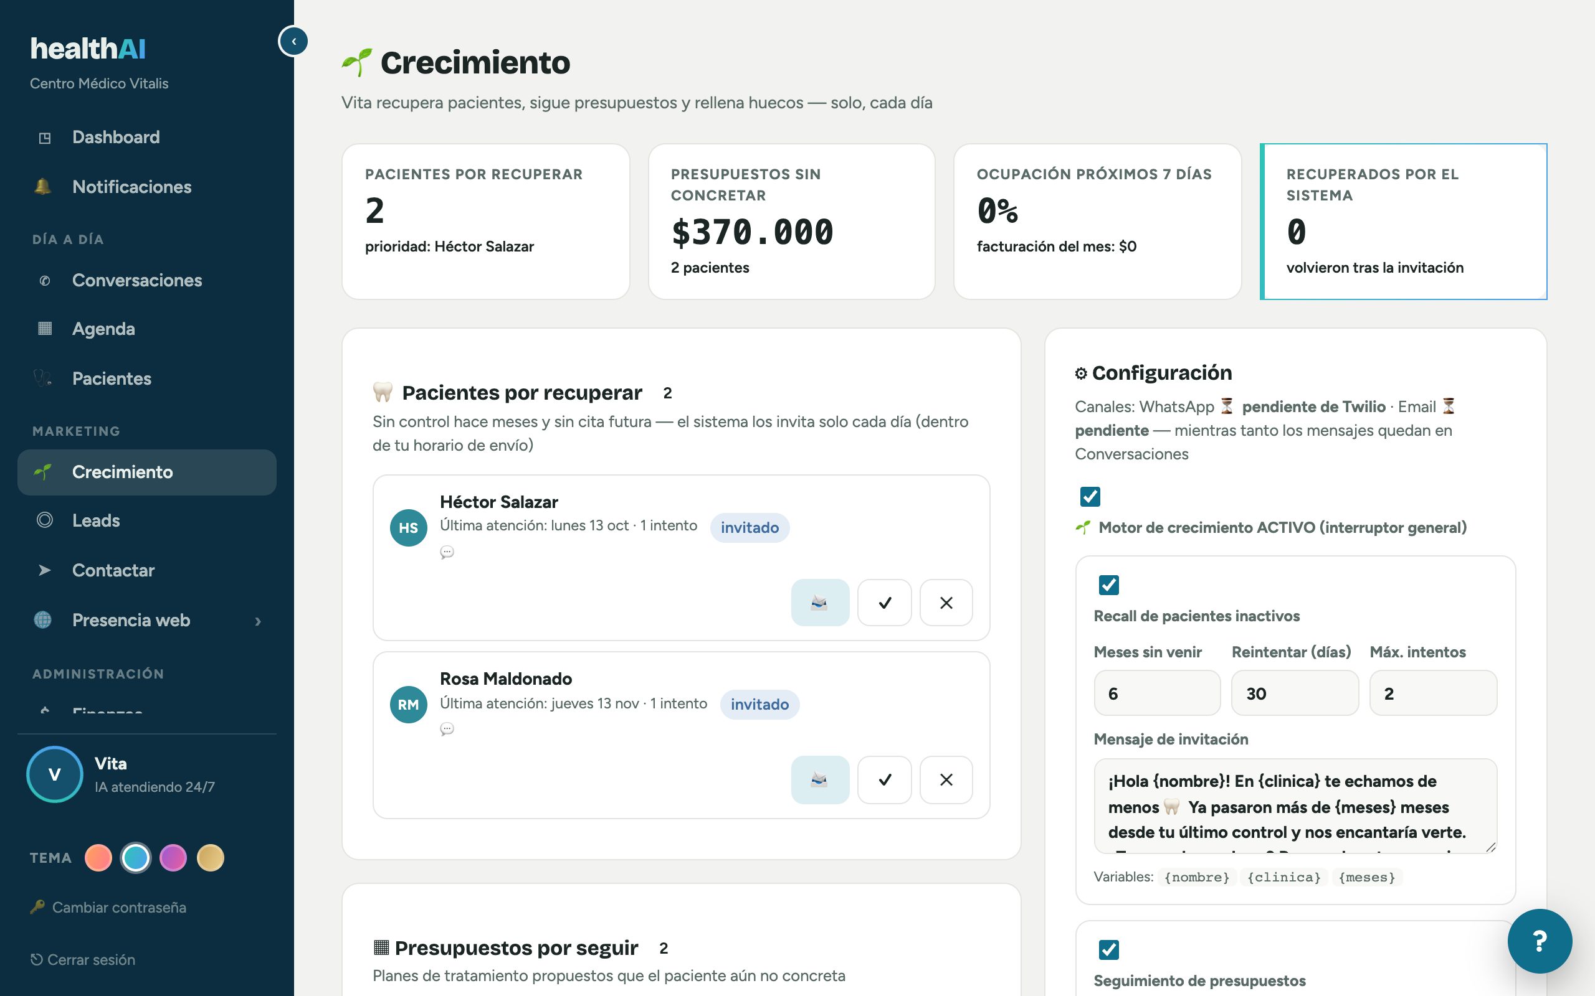Open the Agenda section

coord(146,329)
